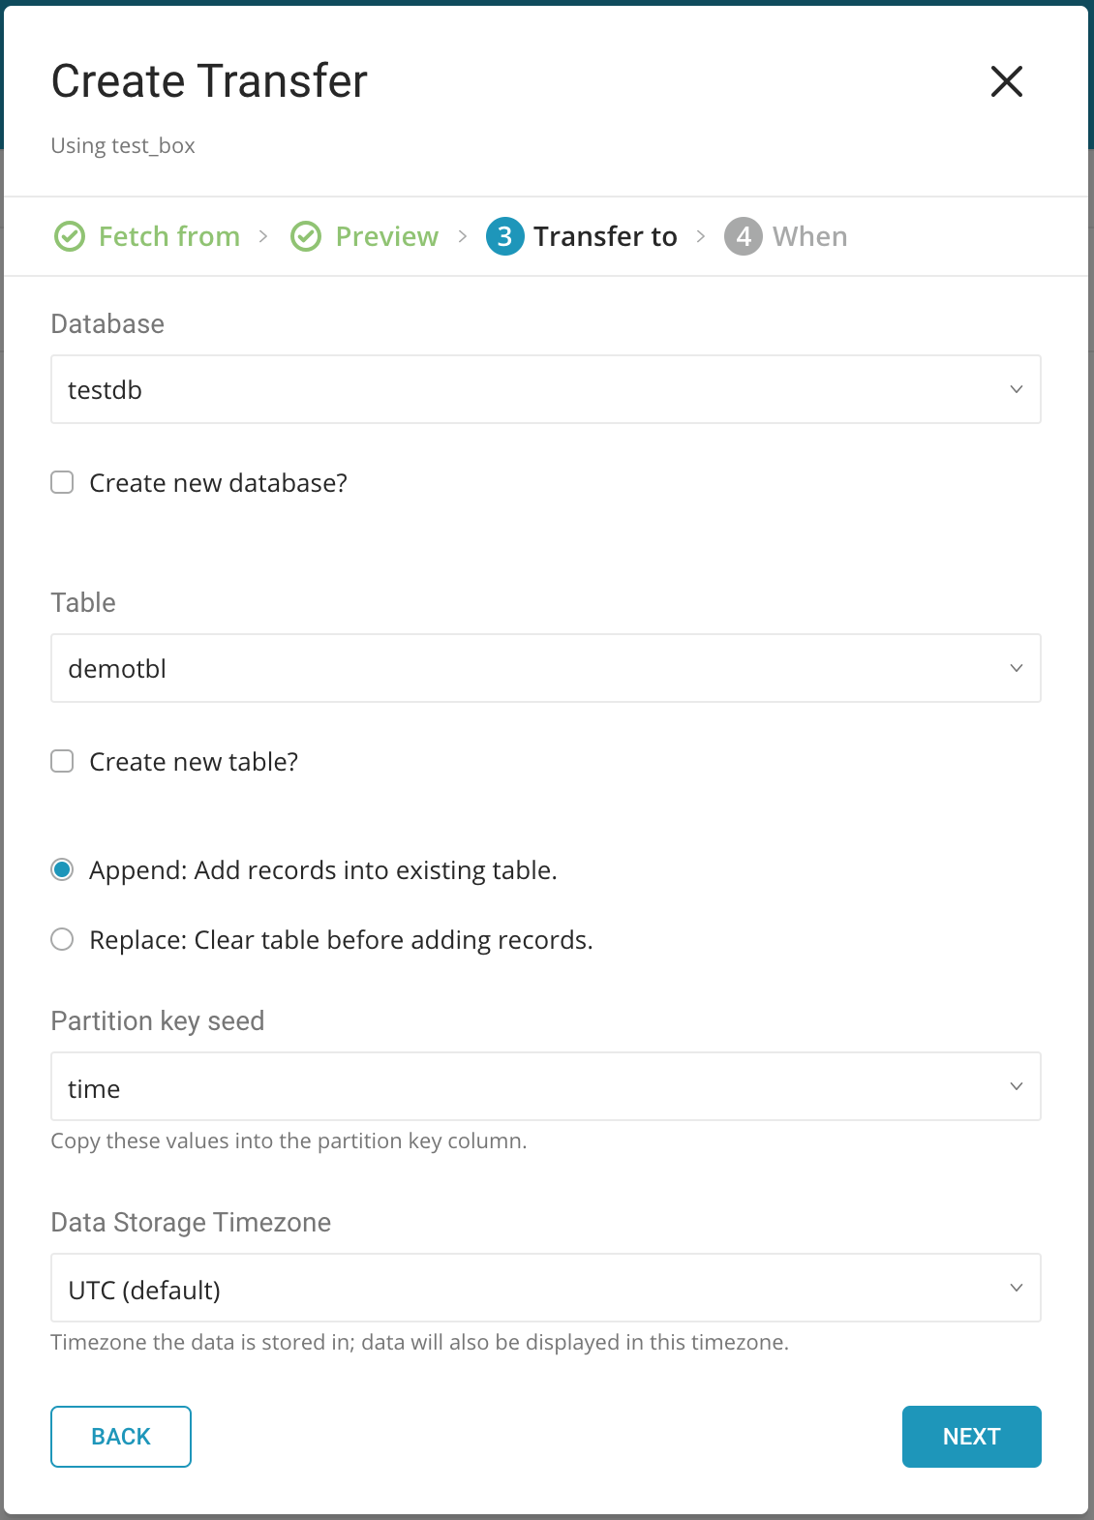Viewport: 1094px width, 1520px height.
Task: Click the NEXT button
Action: [x=971, y=1437]
